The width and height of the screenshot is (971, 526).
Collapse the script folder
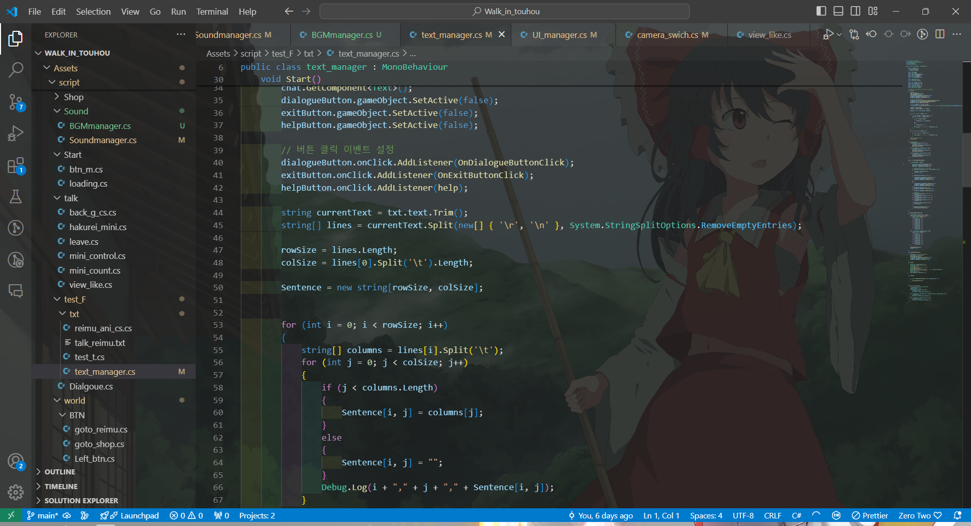point(114,82)
